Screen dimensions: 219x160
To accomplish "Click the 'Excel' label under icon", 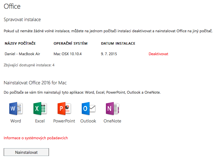I will (40, 121).
